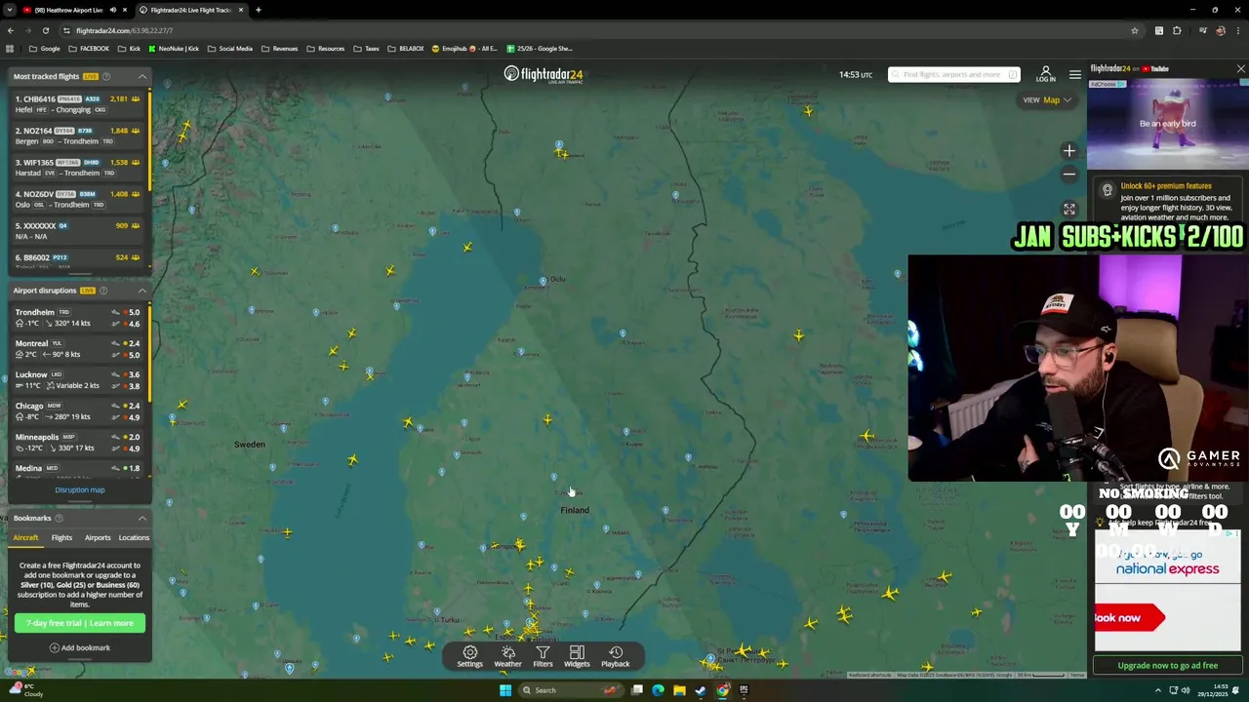Click the Log In user icon
The width and height of the screenshot is (1249, 702).
[1045, 74]
